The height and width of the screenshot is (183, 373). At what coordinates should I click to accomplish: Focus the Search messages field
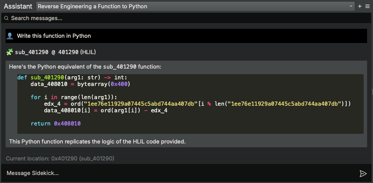pos(187,18)
